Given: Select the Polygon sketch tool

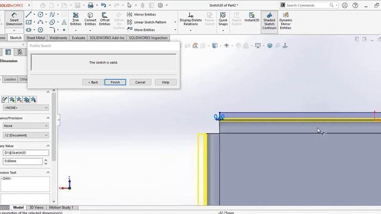Looking at the screenshot, I should tap(40, 30).
